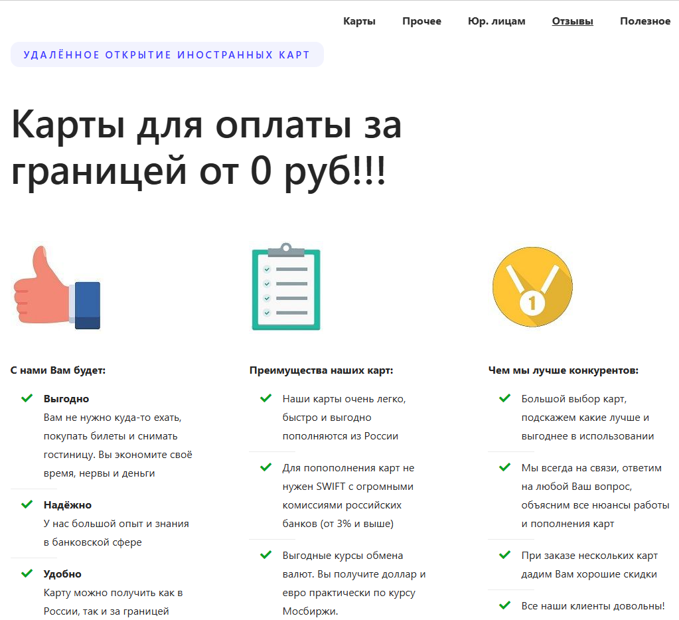Click the green checkmark beside Выгодно
679x620 pixels.
(27, 398)
